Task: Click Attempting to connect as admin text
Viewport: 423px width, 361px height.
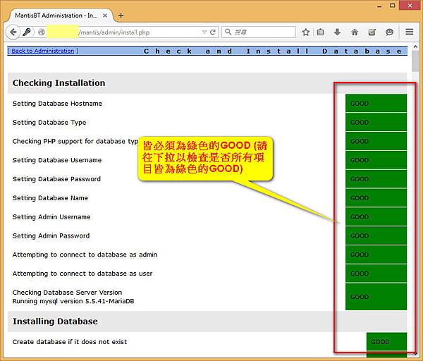Action: (x=85, y=255)
